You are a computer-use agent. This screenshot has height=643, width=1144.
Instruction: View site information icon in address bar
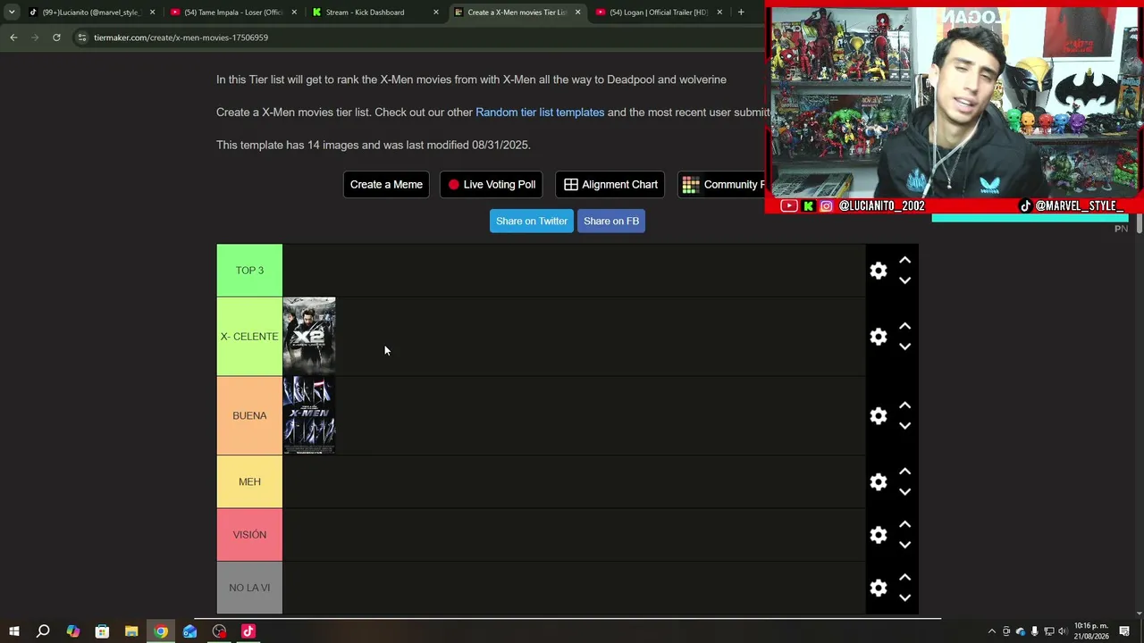(x=81, y=38)
